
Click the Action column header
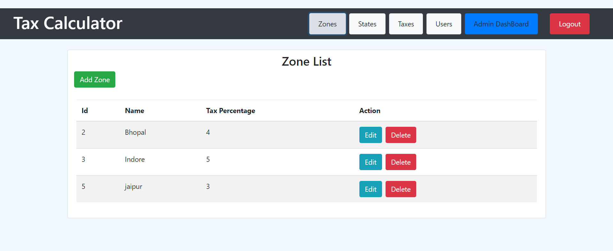(370, 111)
